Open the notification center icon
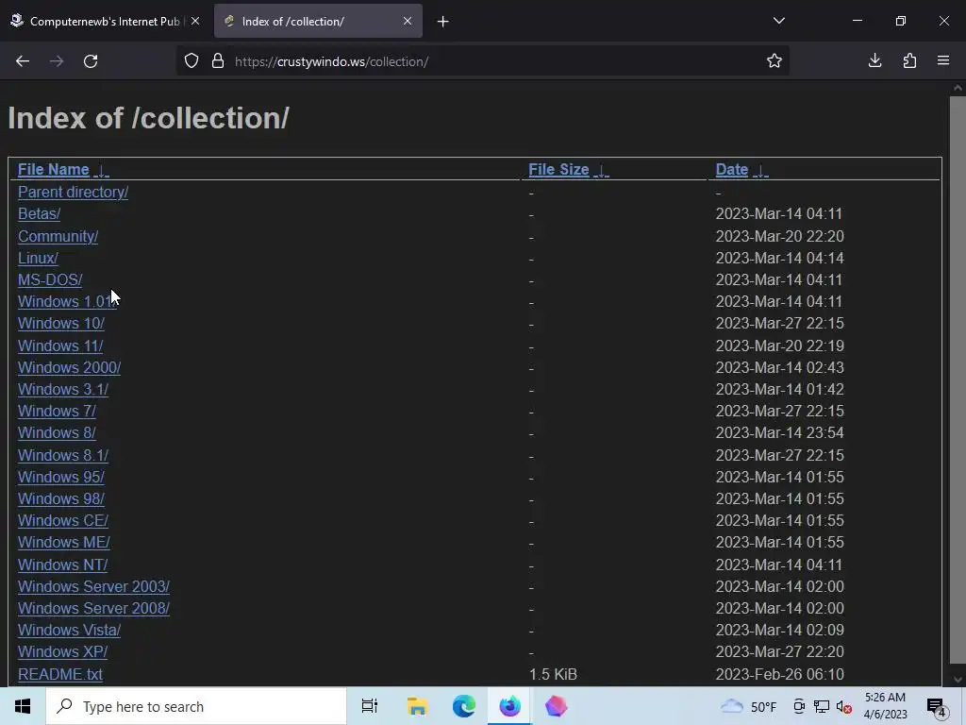 point(937,707)
